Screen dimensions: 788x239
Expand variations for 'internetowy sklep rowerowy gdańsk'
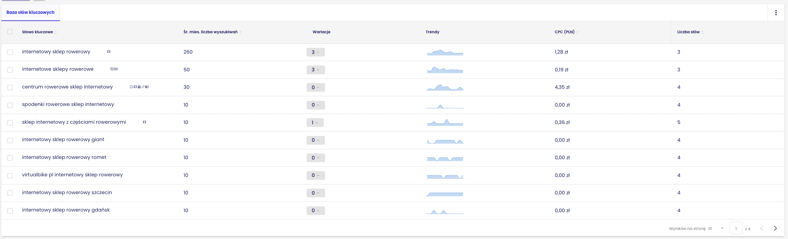[316, 211]
